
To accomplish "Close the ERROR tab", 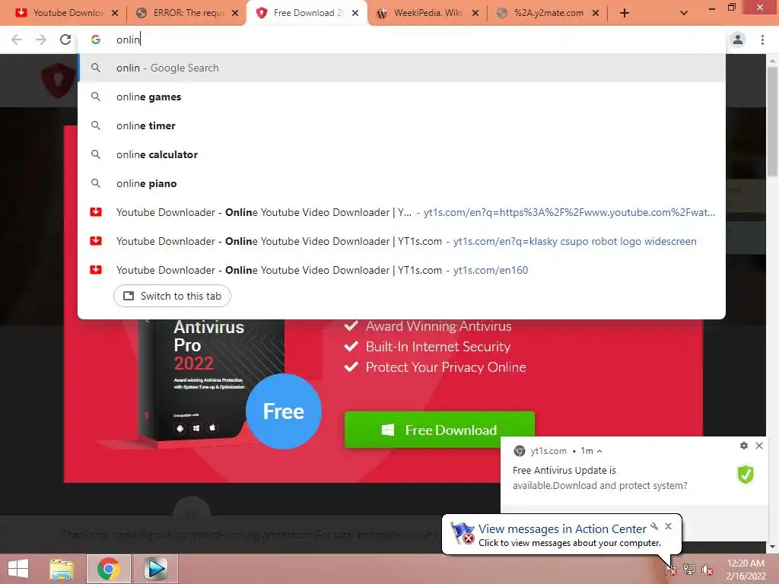I will coord(235,13).
